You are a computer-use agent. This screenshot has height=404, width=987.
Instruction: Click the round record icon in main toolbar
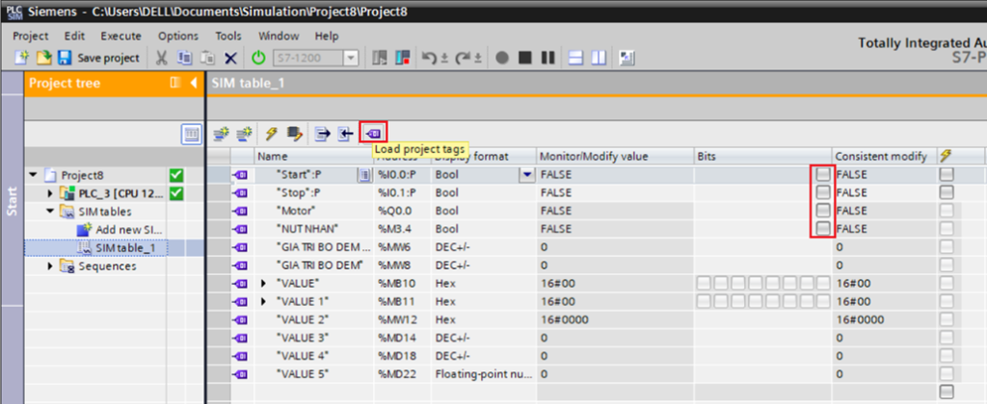502,58
